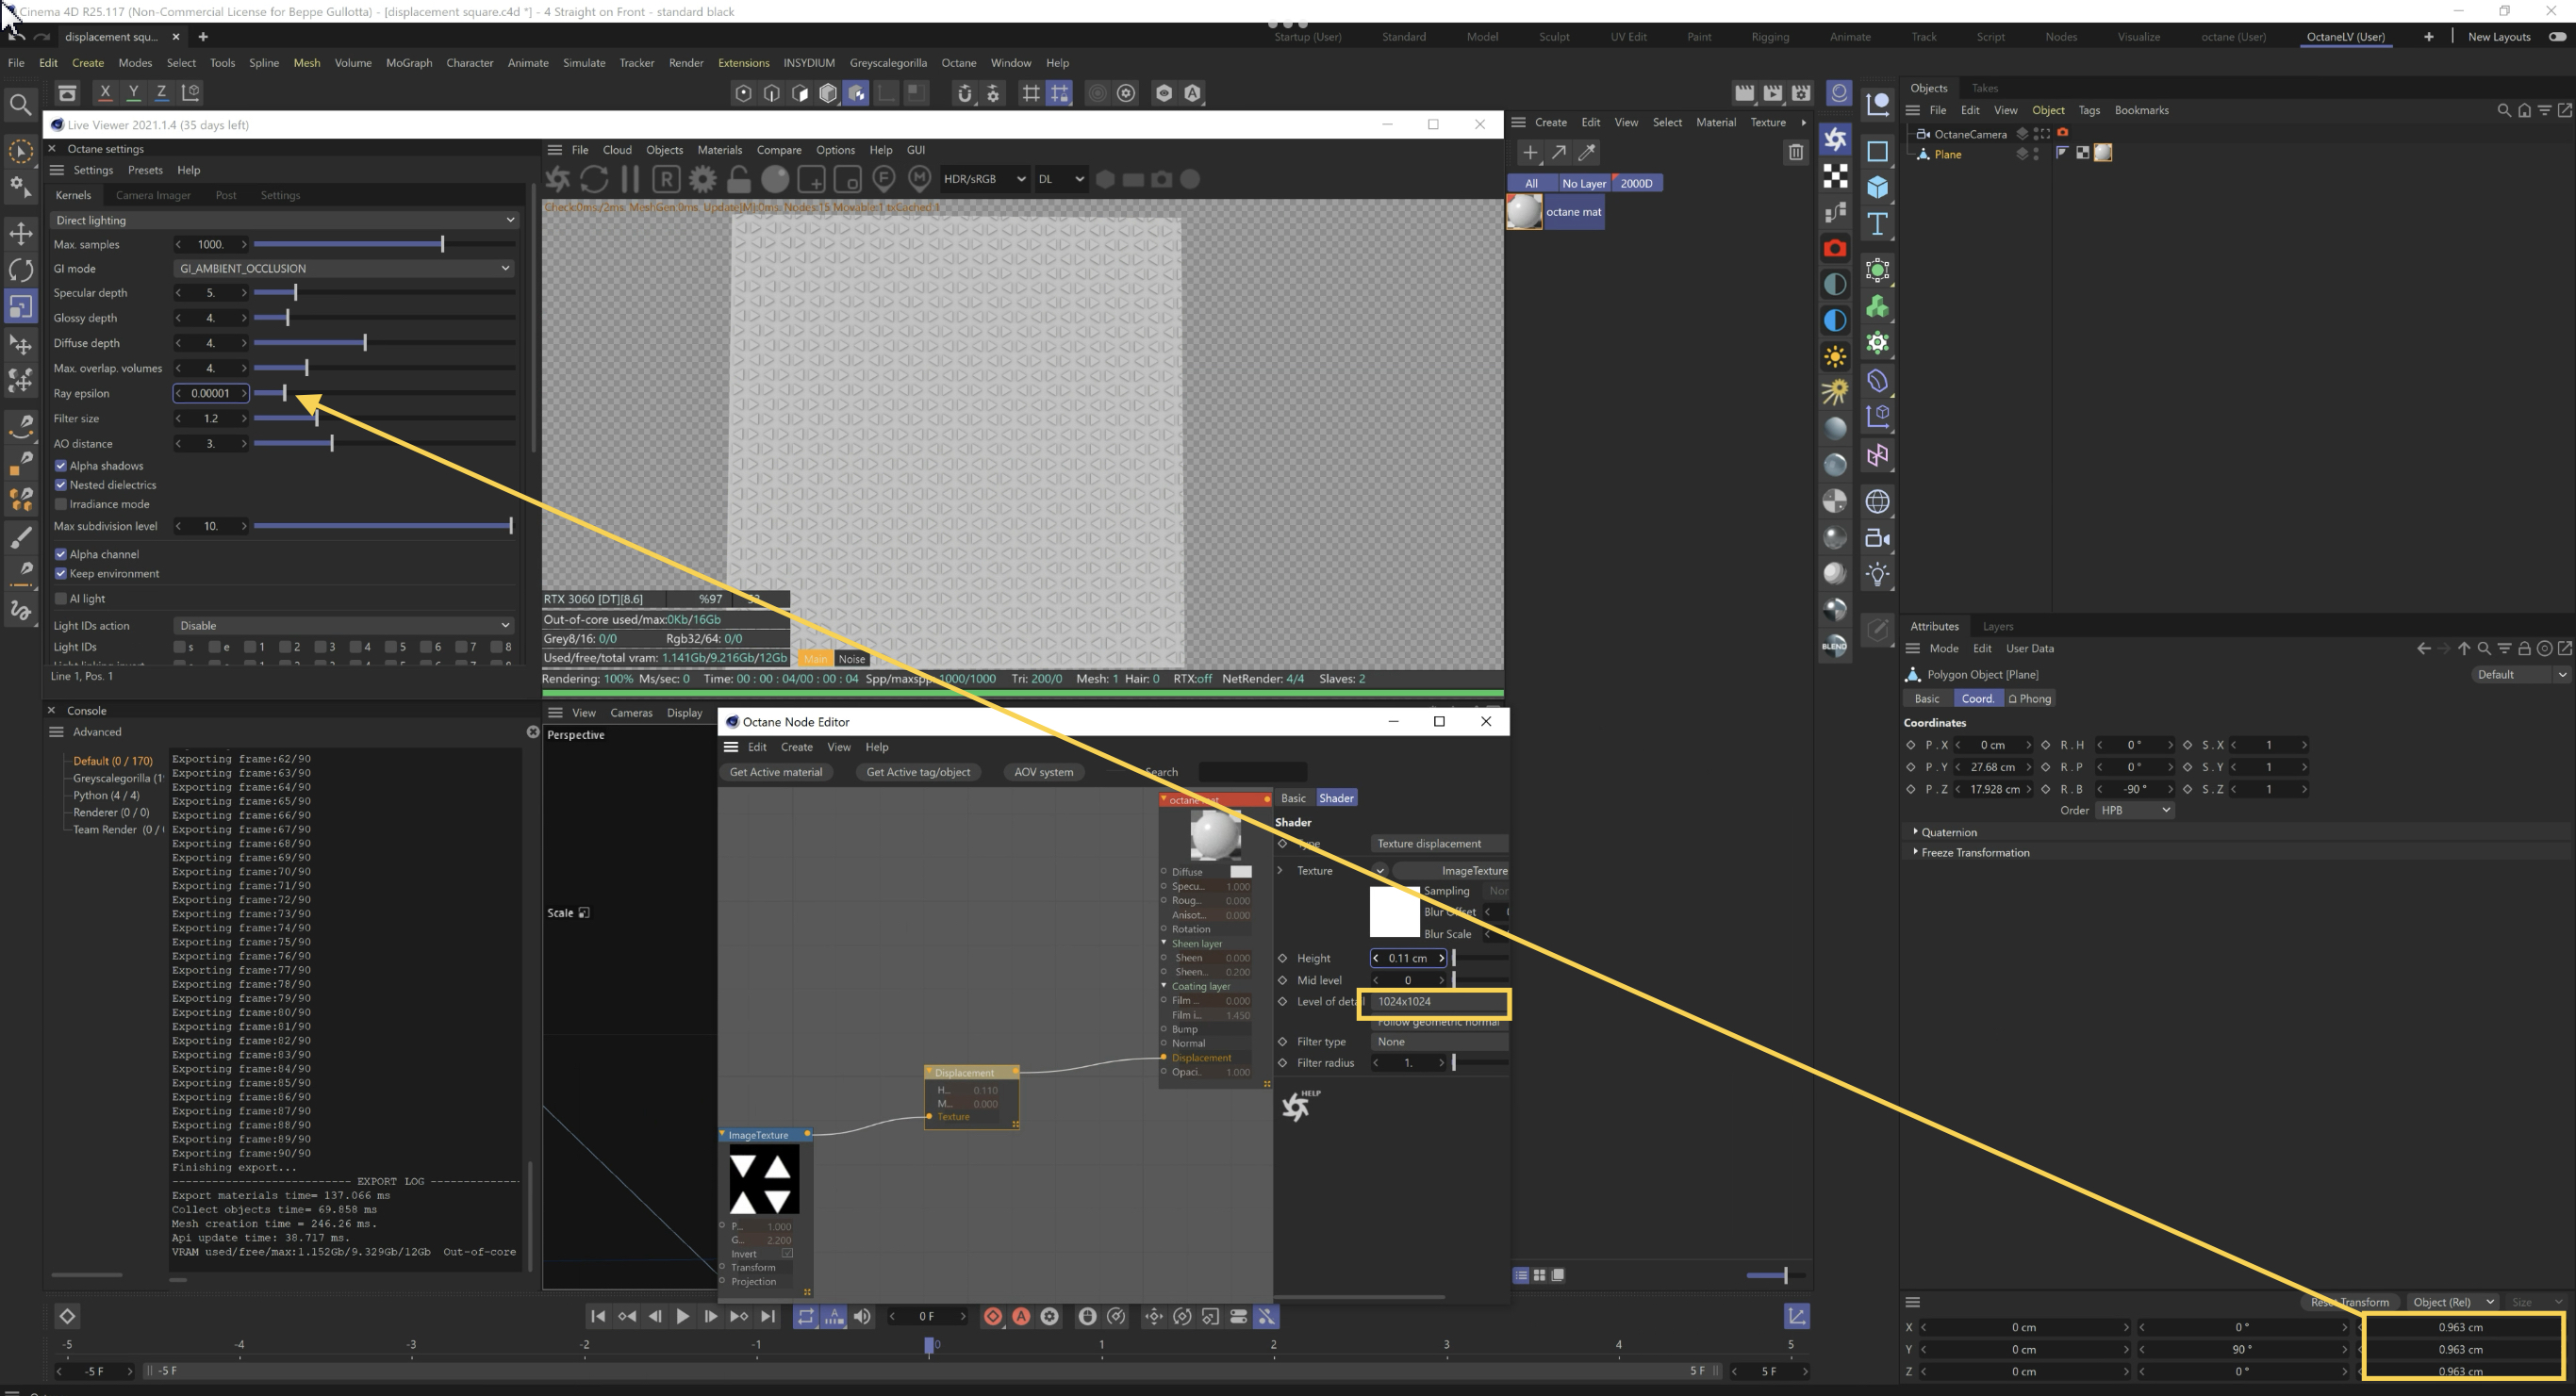Open the GI mode dropdown

(343, 268)
